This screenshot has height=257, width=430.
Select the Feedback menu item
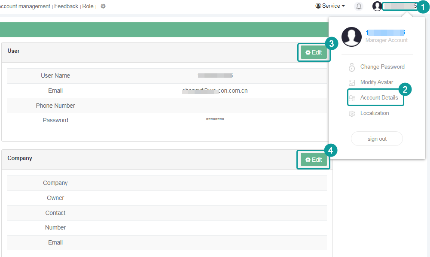tap(66, 6)
